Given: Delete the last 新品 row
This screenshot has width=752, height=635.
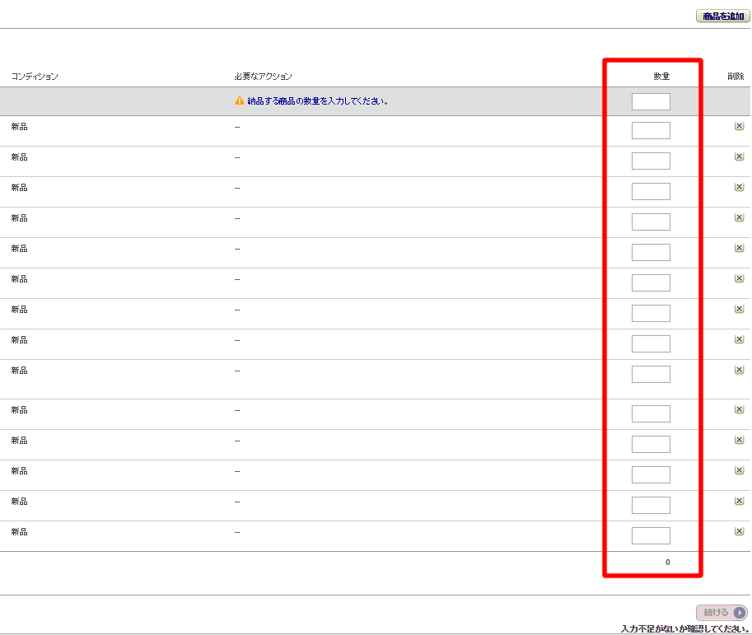Looking at the screenshot, I should click(739, 531).
